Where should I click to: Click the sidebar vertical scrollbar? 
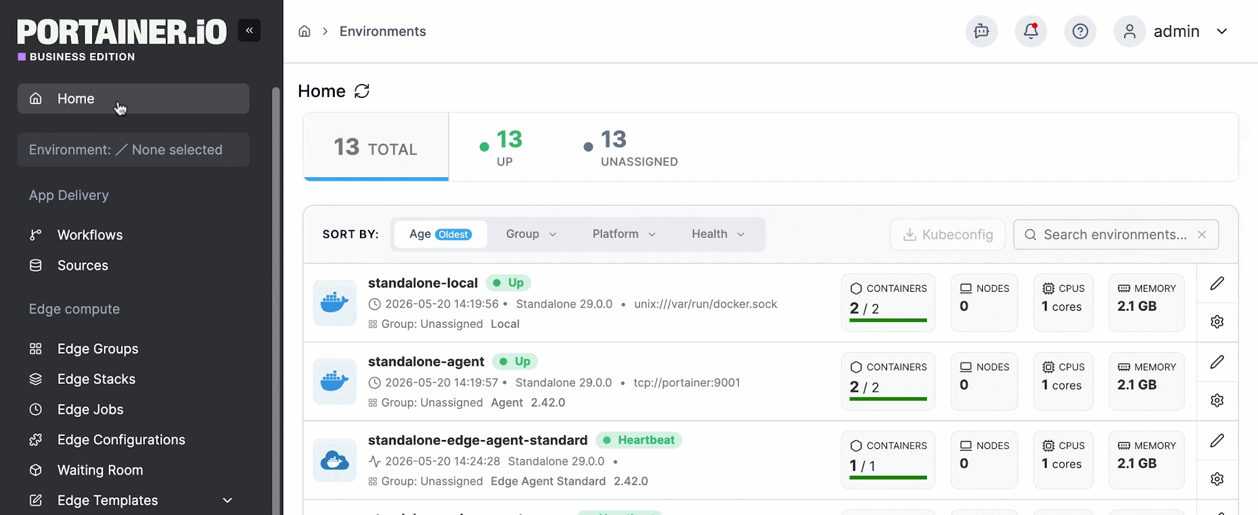[x=276, y=300]
